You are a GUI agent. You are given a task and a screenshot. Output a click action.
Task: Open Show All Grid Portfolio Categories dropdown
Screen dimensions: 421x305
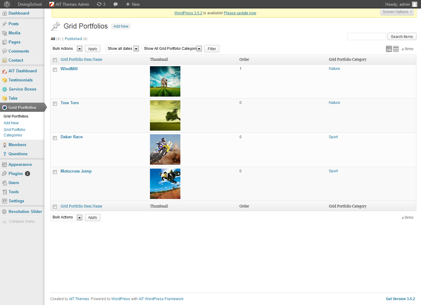click(172, 49)
